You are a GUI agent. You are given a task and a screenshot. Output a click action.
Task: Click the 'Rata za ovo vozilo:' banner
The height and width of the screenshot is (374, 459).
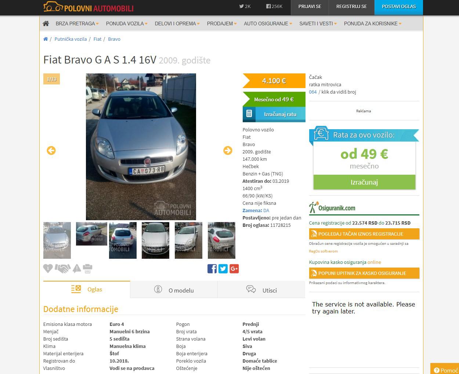(364, 135)
